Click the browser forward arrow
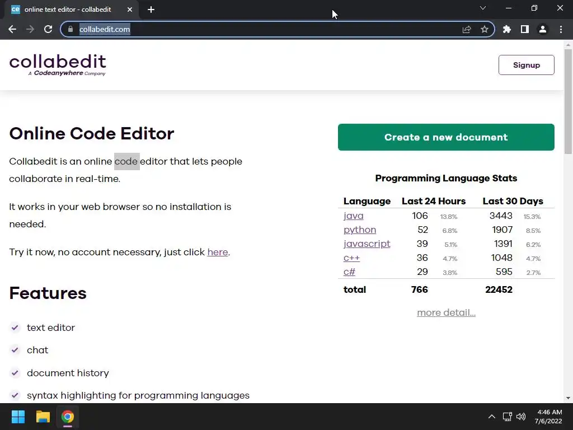Image resolution: width=573 pixels, height=430 pixels. (30, 29)
